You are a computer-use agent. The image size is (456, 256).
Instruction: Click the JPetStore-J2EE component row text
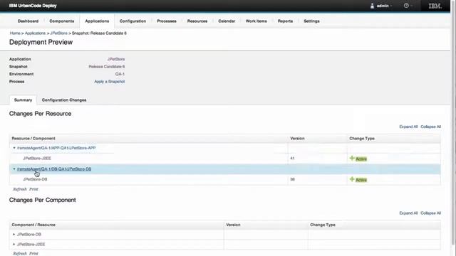[37, 159]
